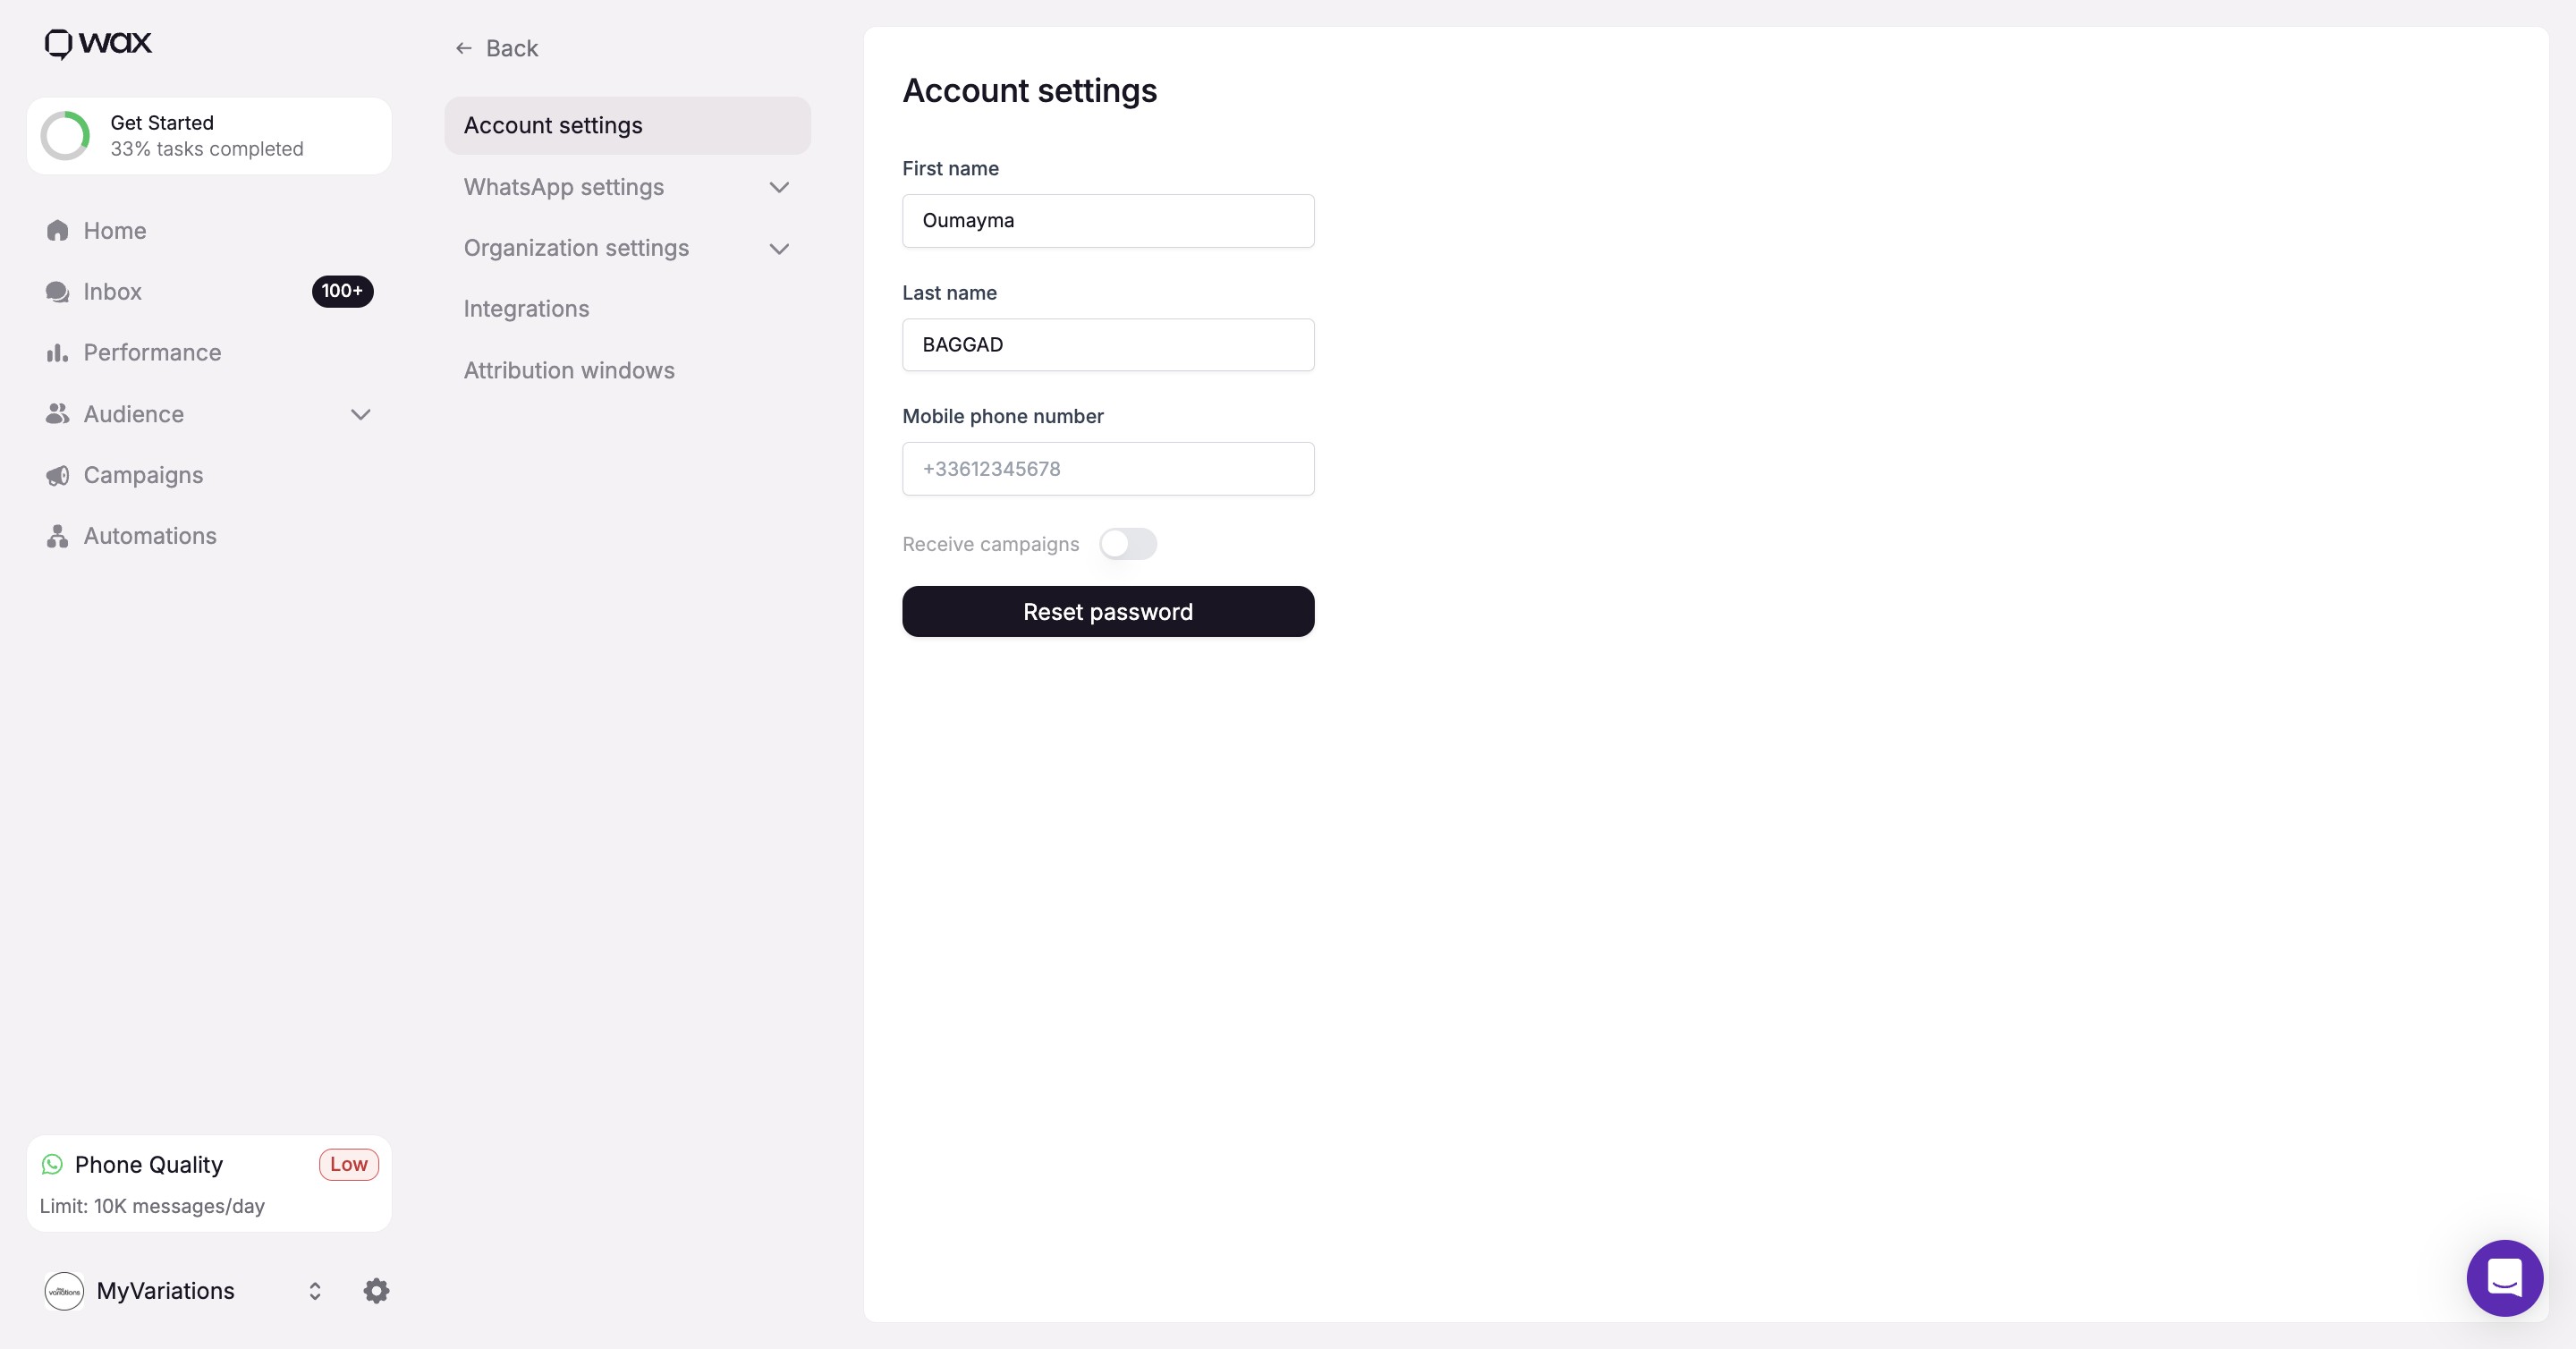Click the Mobile phone number label
The height and width of the screenshot is (1349, 2576).
coord(1002,416)
